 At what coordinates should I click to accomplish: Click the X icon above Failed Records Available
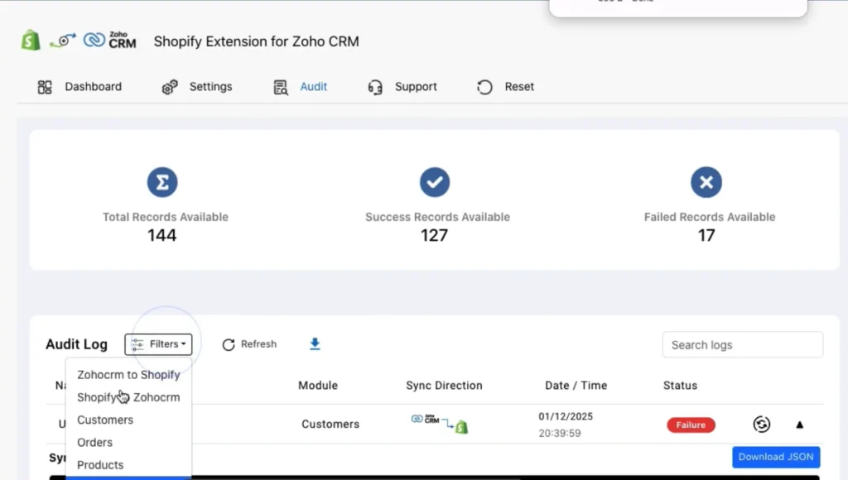point(706,182)
